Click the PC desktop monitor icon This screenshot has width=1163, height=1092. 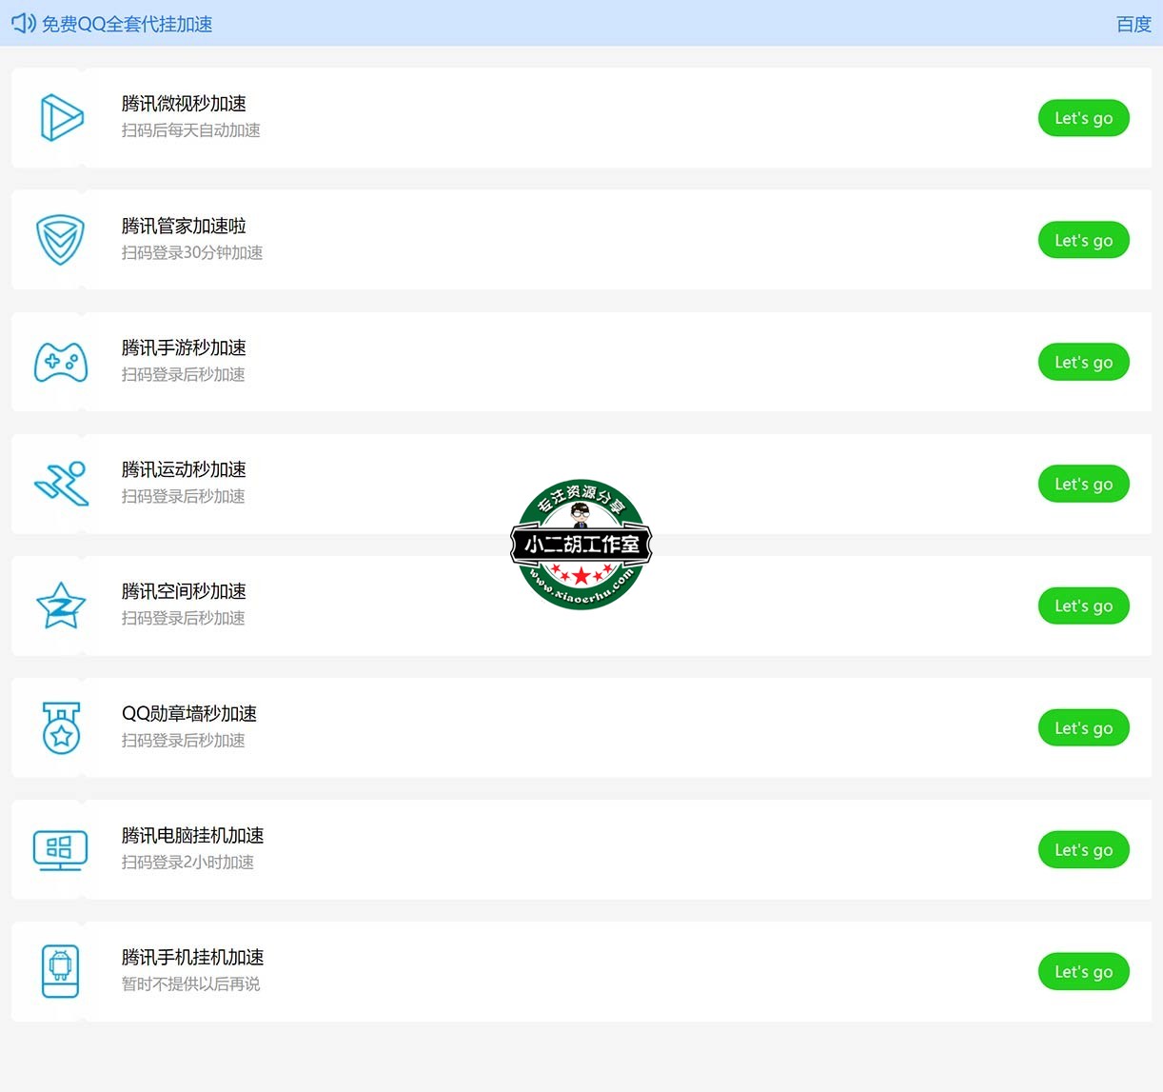click(60, 850)
